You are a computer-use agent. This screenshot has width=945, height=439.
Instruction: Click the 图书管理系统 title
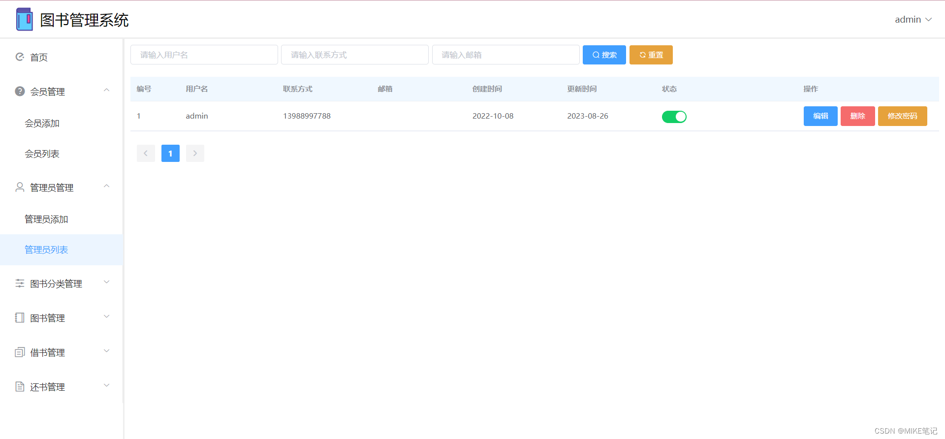point(84,20)
